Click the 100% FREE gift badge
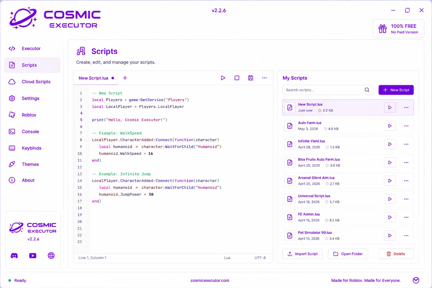Screen dimensions: 432x288 pyautogui.click(x=399, y=29)
